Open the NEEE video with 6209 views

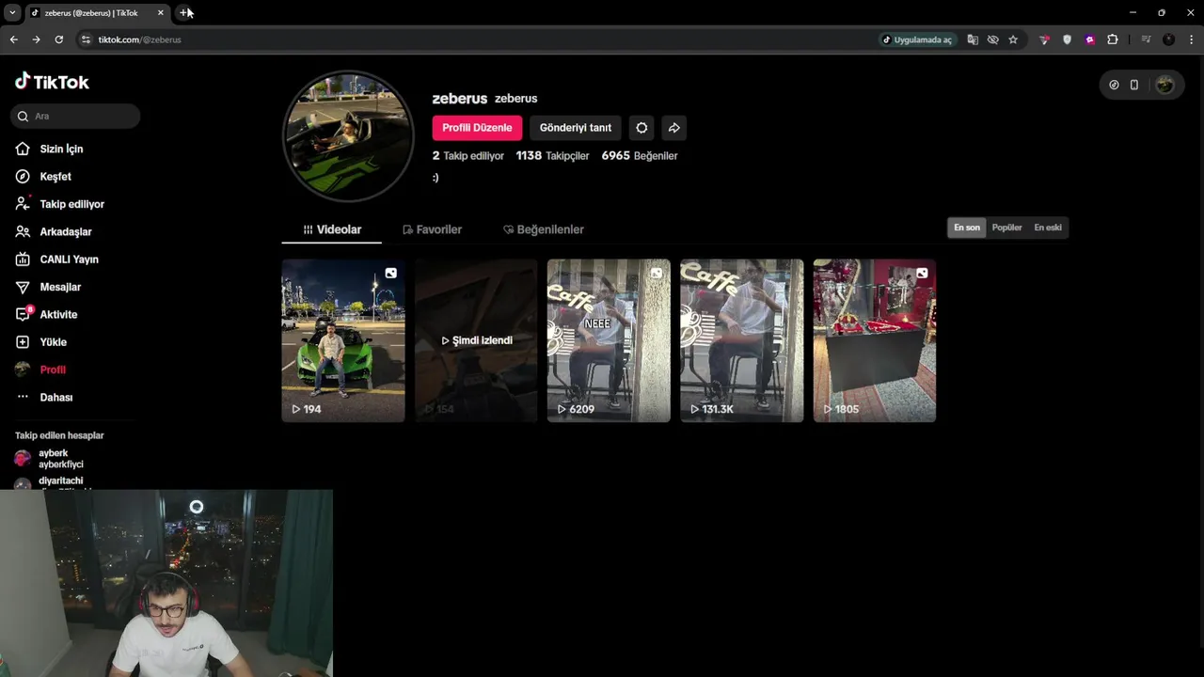pyautogui.click(x=609, y=340)
